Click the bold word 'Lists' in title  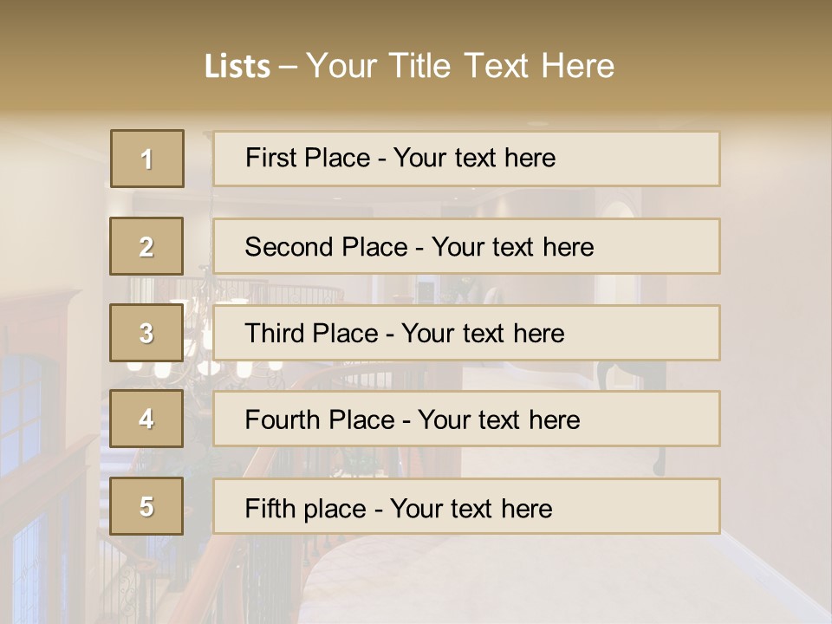coord(237,67)
